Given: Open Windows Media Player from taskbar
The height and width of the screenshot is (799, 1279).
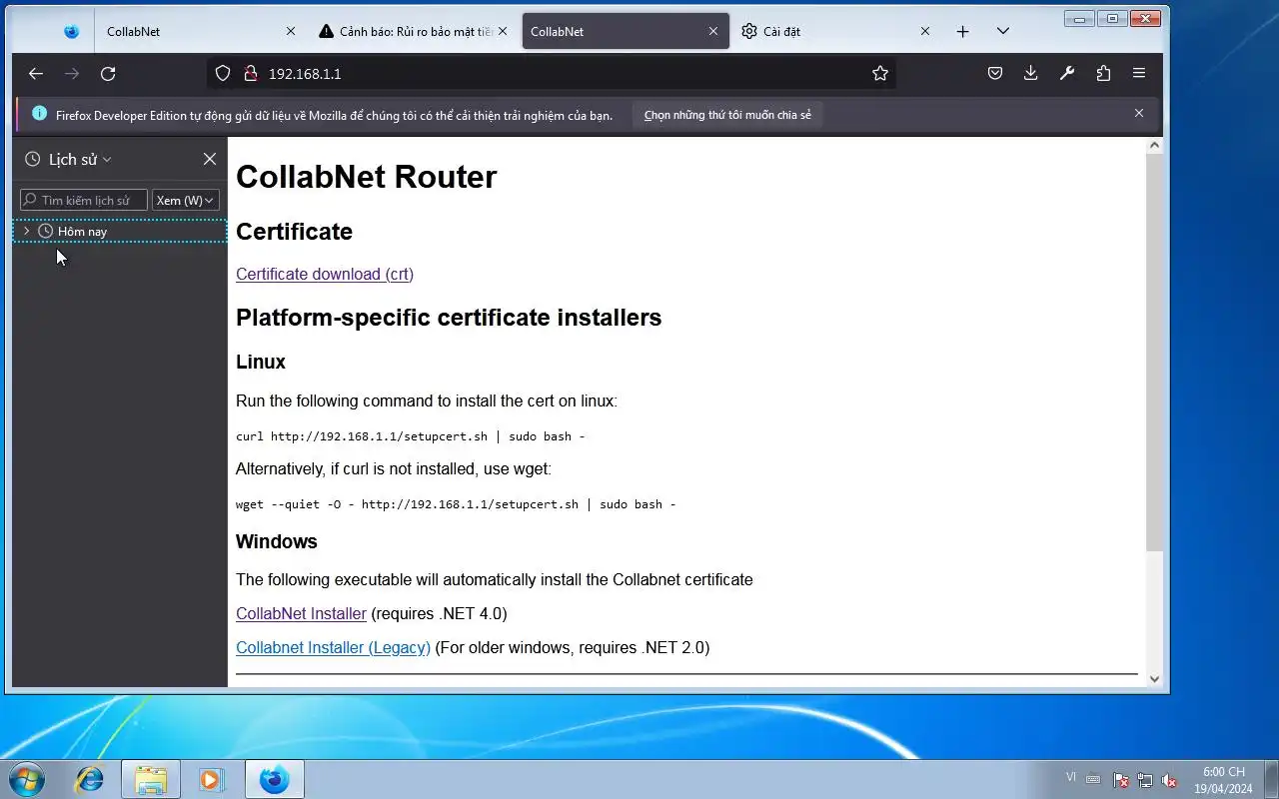Looking at the screenshot, I should coord(212,779).
